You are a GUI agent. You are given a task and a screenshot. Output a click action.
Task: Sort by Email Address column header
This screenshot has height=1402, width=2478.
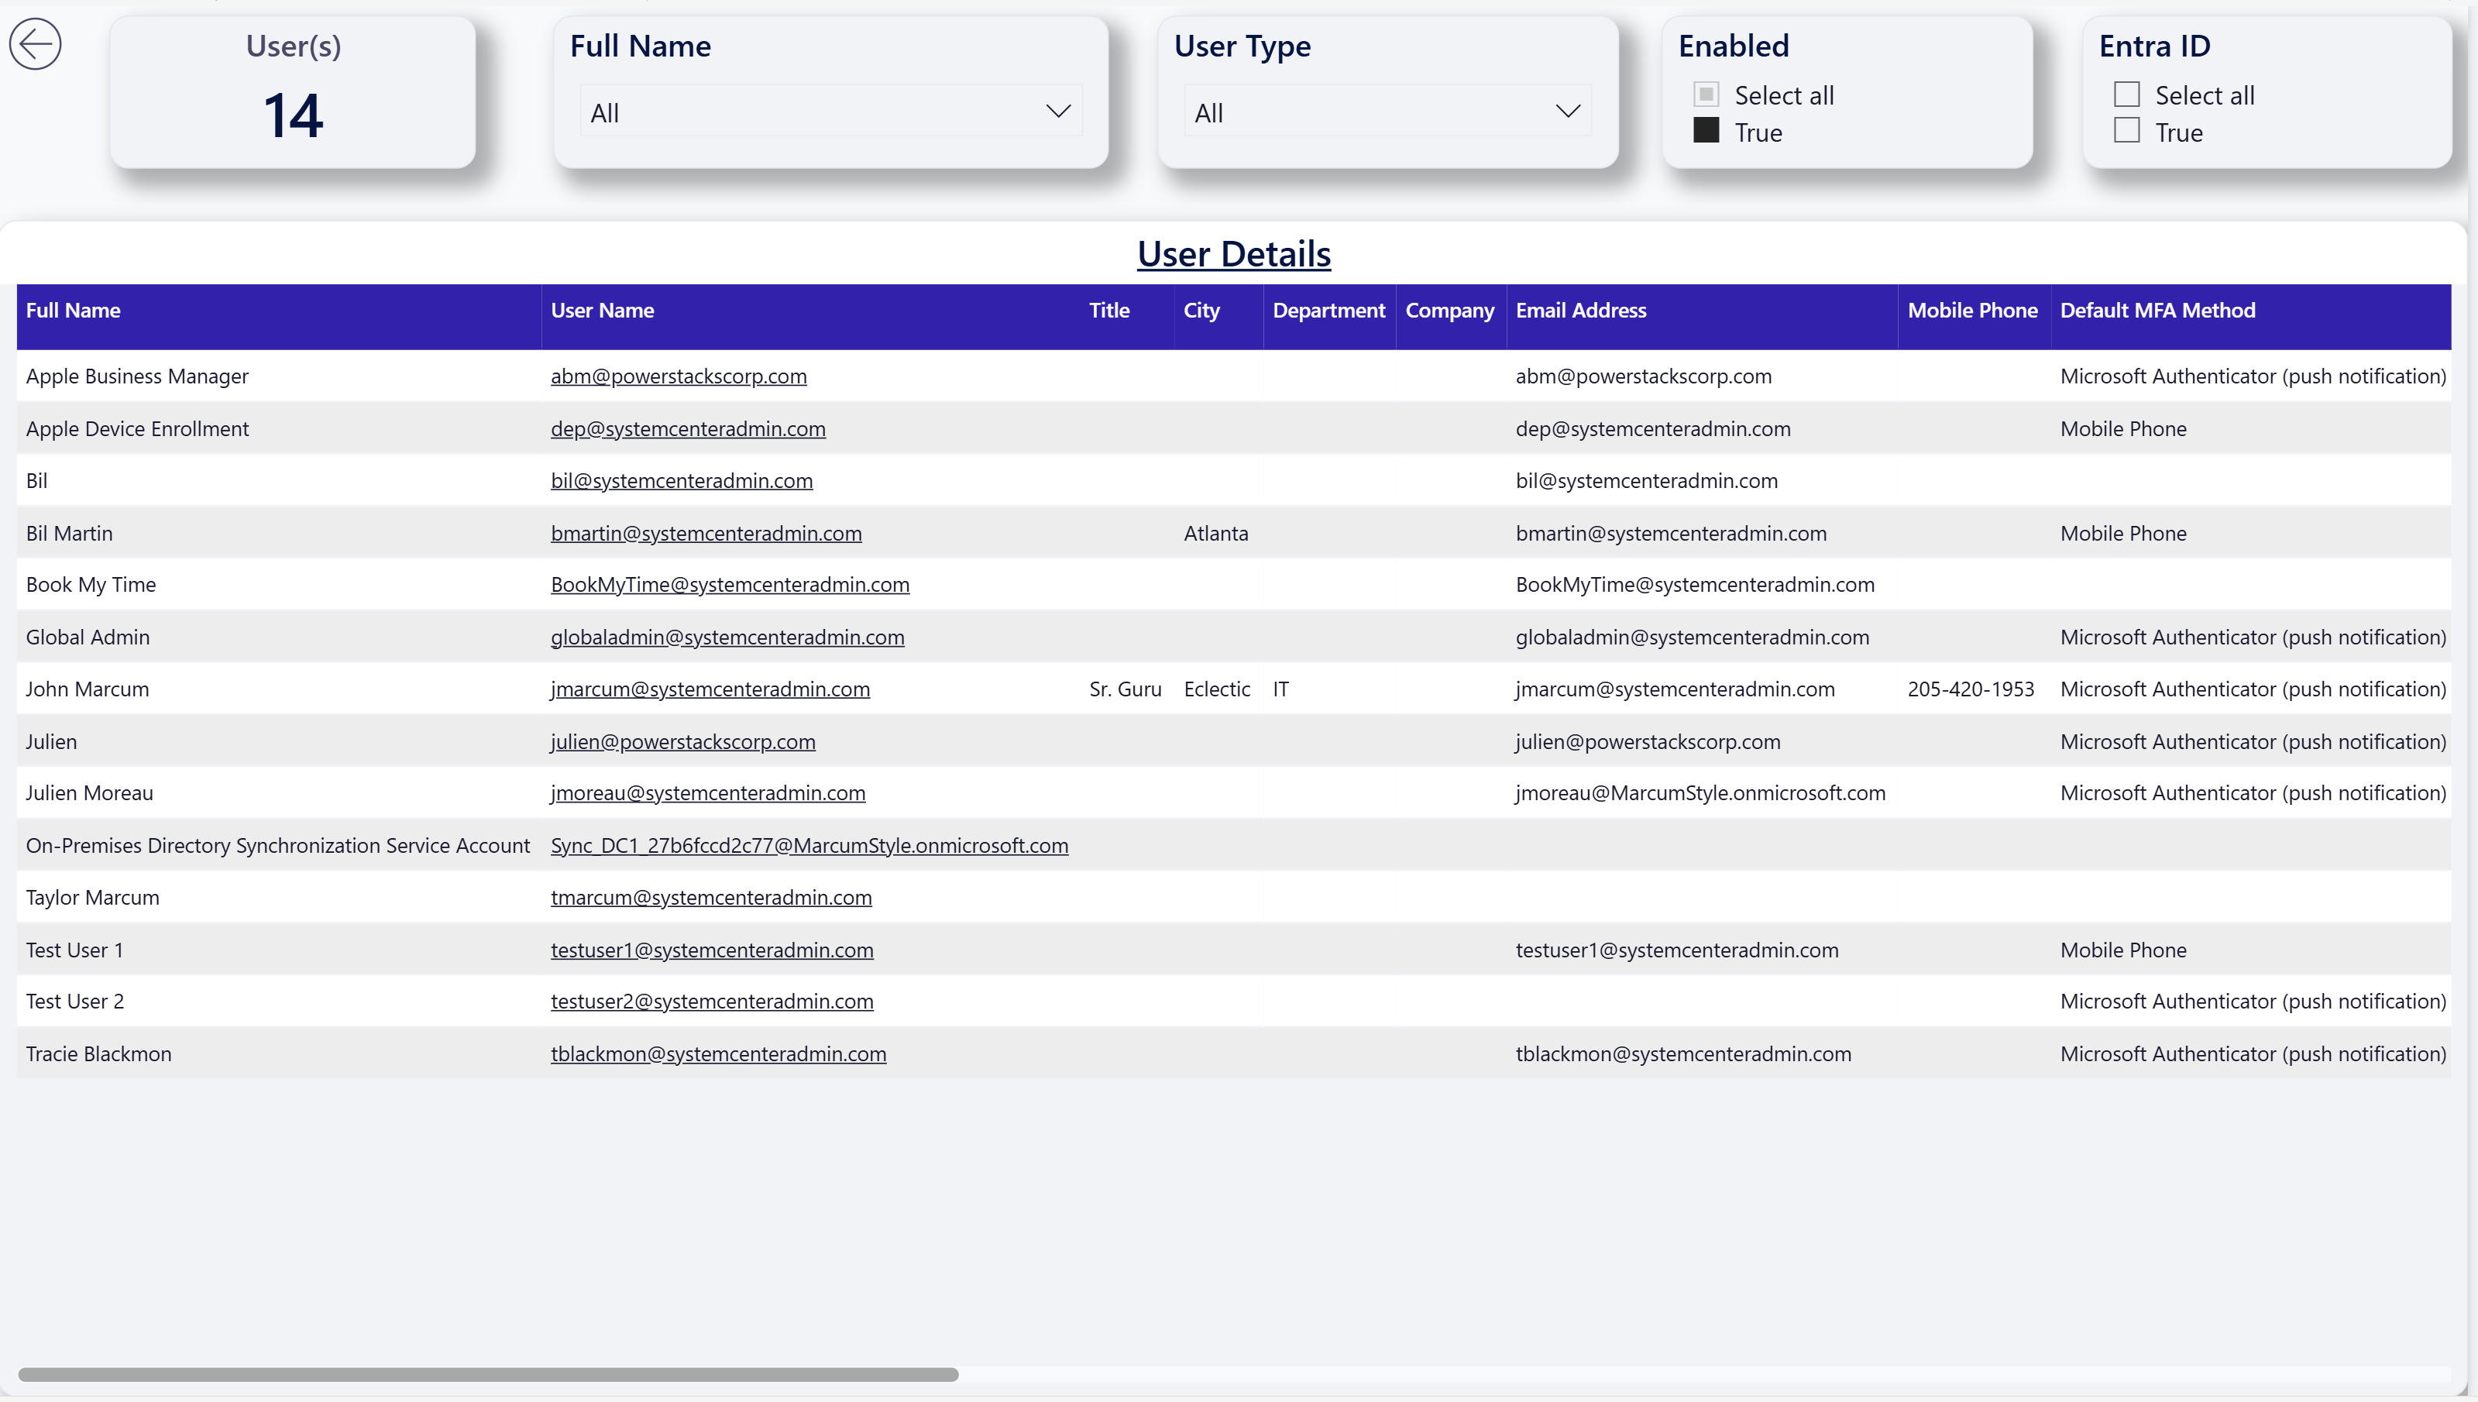1579,310
